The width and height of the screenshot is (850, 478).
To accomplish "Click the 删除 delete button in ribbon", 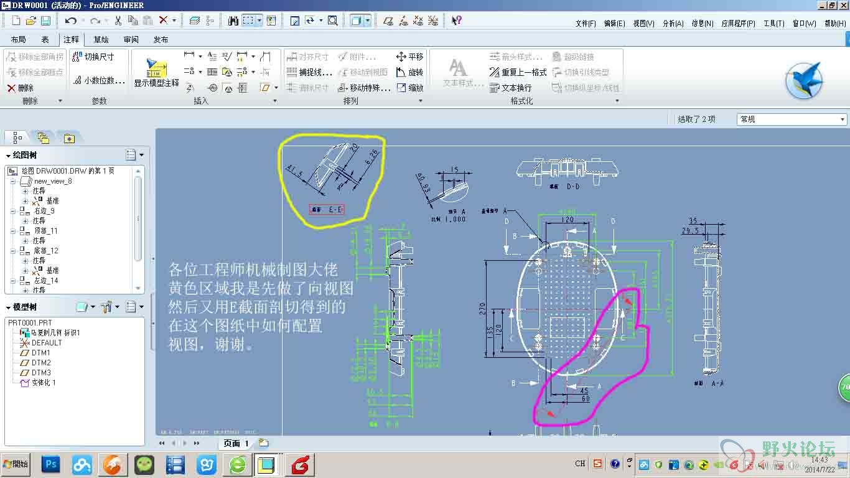I will click(21, 88).
